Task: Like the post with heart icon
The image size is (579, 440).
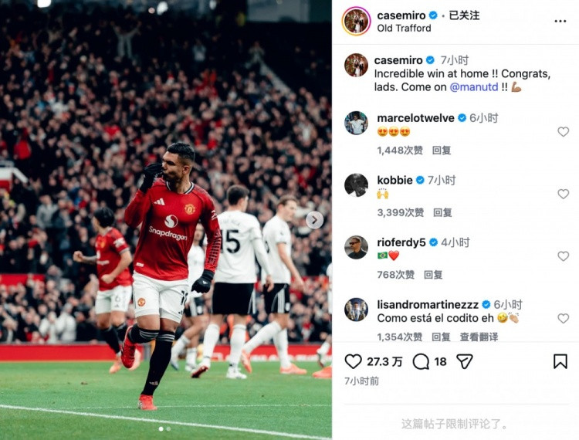Action: point(353,361)
